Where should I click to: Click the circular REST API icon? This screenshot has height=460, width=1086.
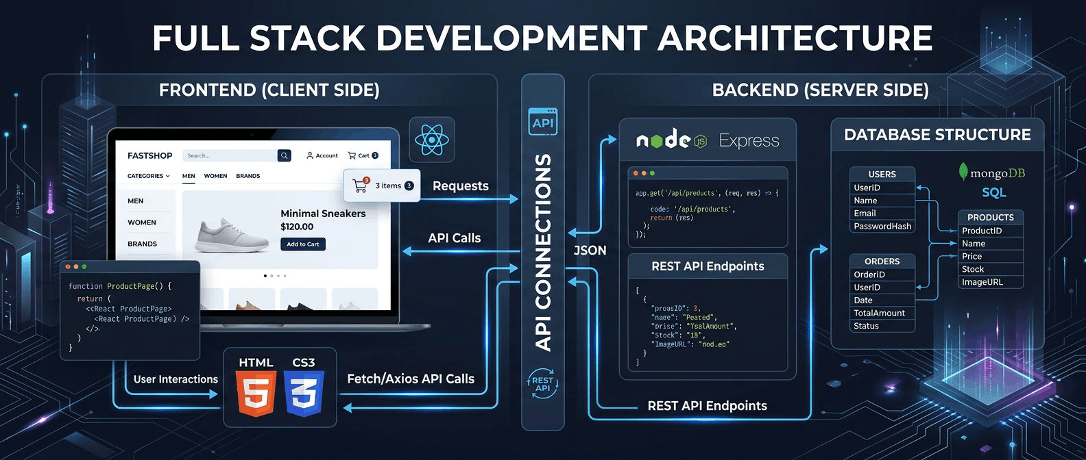(x=542, y=384)
